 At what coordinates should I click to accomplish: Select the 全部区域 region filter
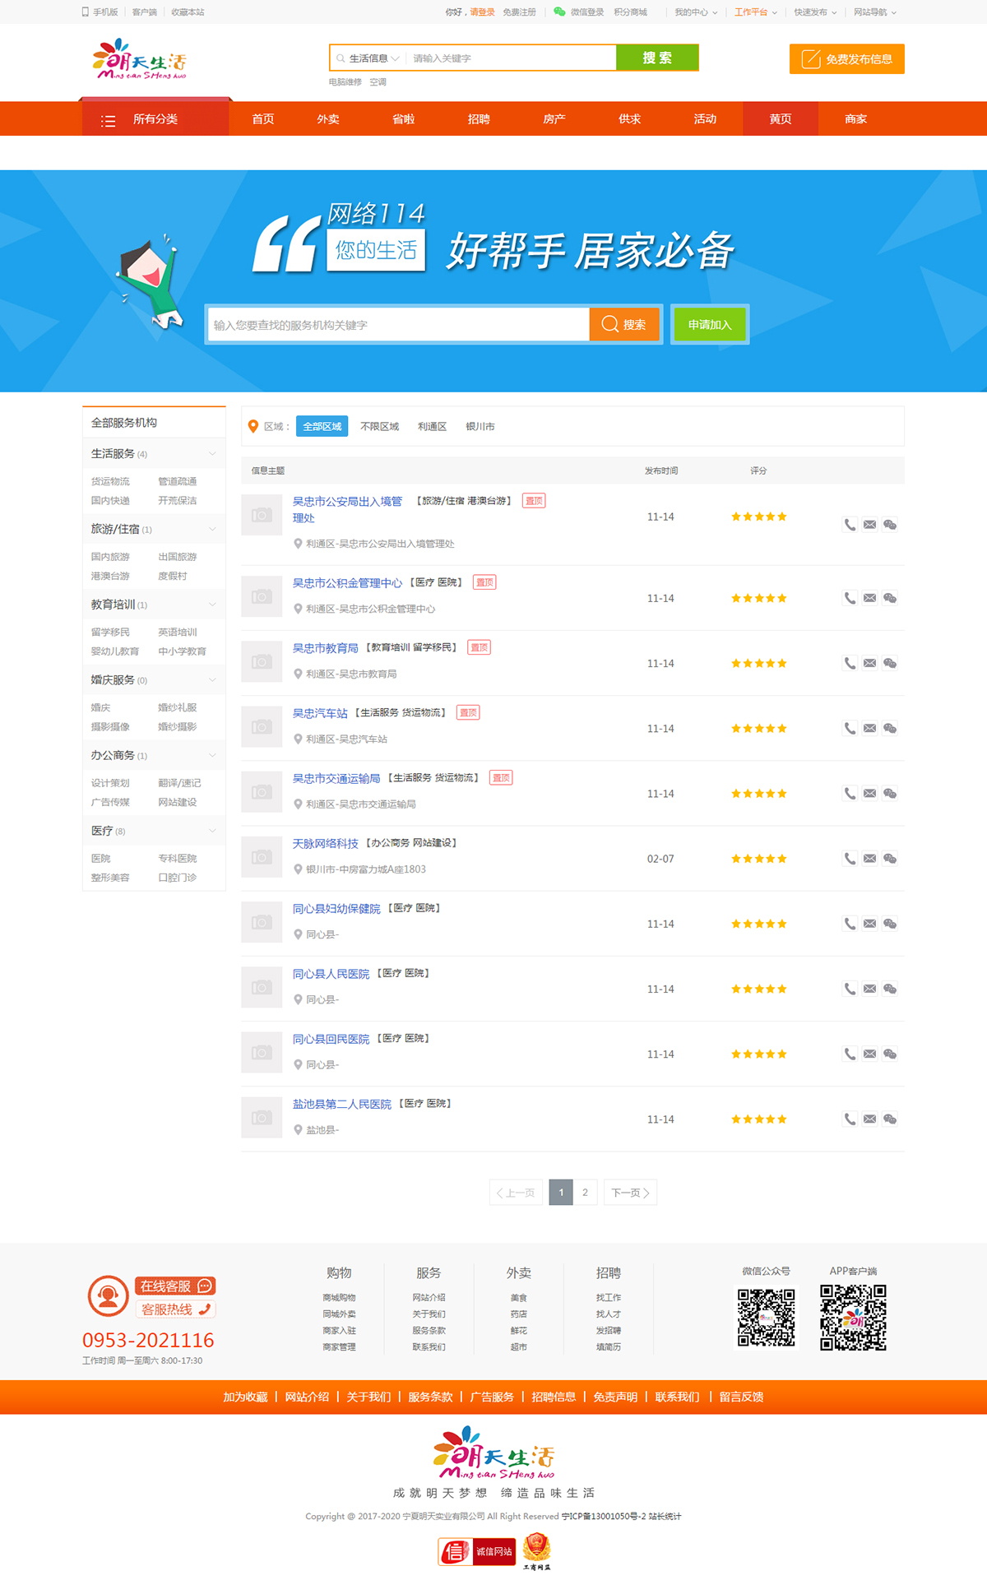pos(322,426)
